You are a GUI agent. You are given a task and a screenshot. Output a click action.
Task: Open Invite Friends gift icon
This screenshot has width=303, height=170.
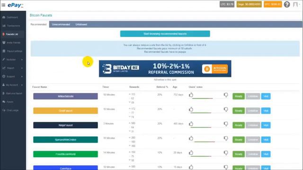(x=4, y=42)
